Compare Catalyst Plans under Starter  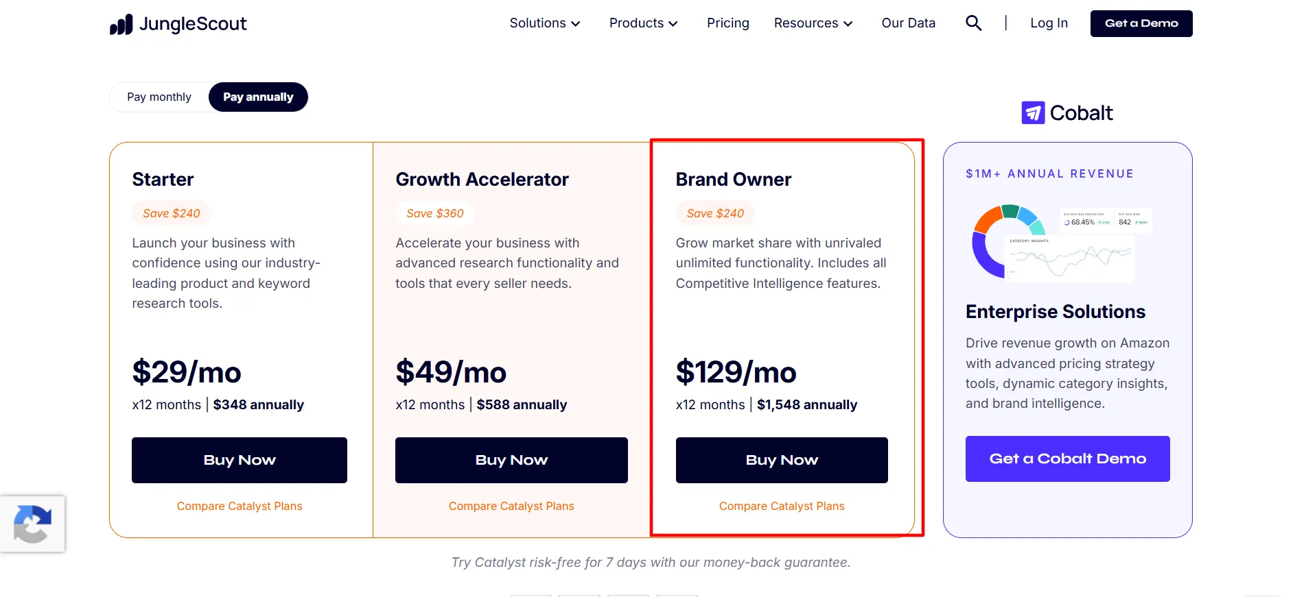[240, 506]
